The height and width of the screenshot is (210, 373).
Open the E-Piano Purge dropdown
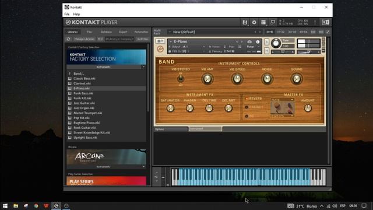click(x=253, y=47)
